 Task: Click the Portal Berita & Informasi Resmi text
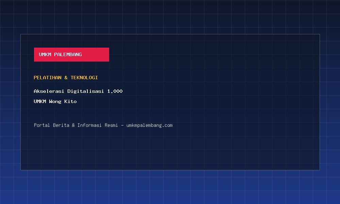point(76,125)
